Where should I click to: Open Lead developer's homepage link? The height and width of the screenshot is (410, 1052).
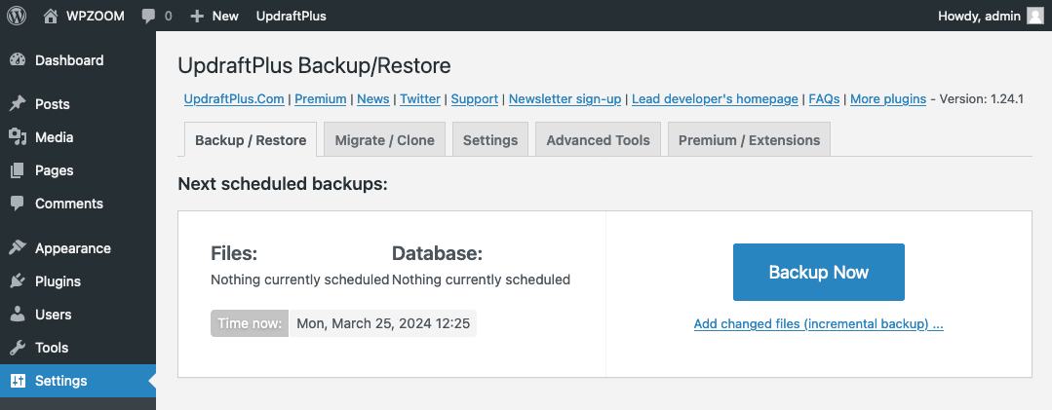click(716, 99)
